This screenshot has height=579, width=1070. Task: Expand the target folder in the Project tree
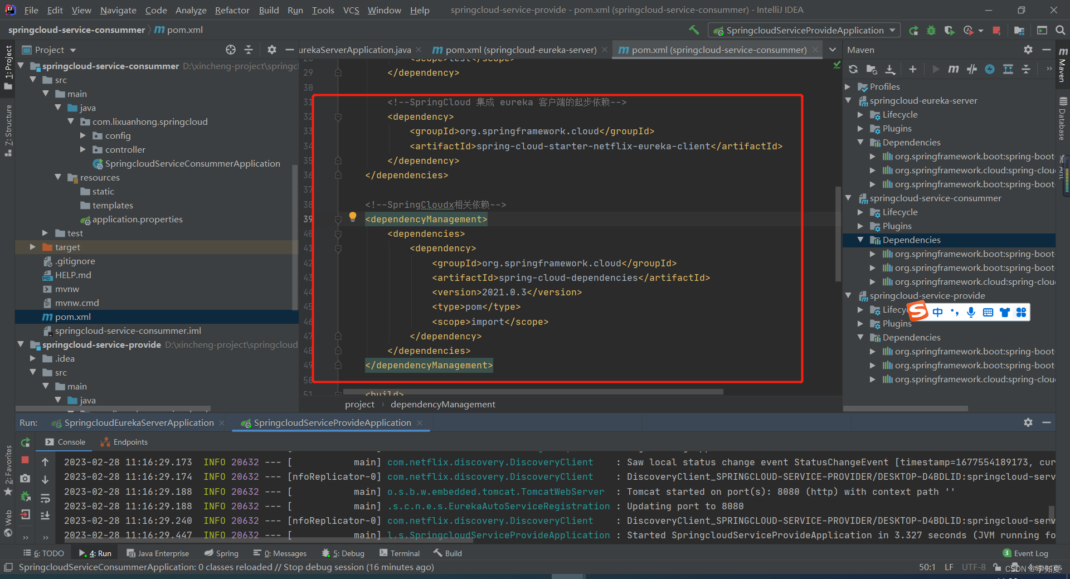pyautogui.click(x=32, y=247)
